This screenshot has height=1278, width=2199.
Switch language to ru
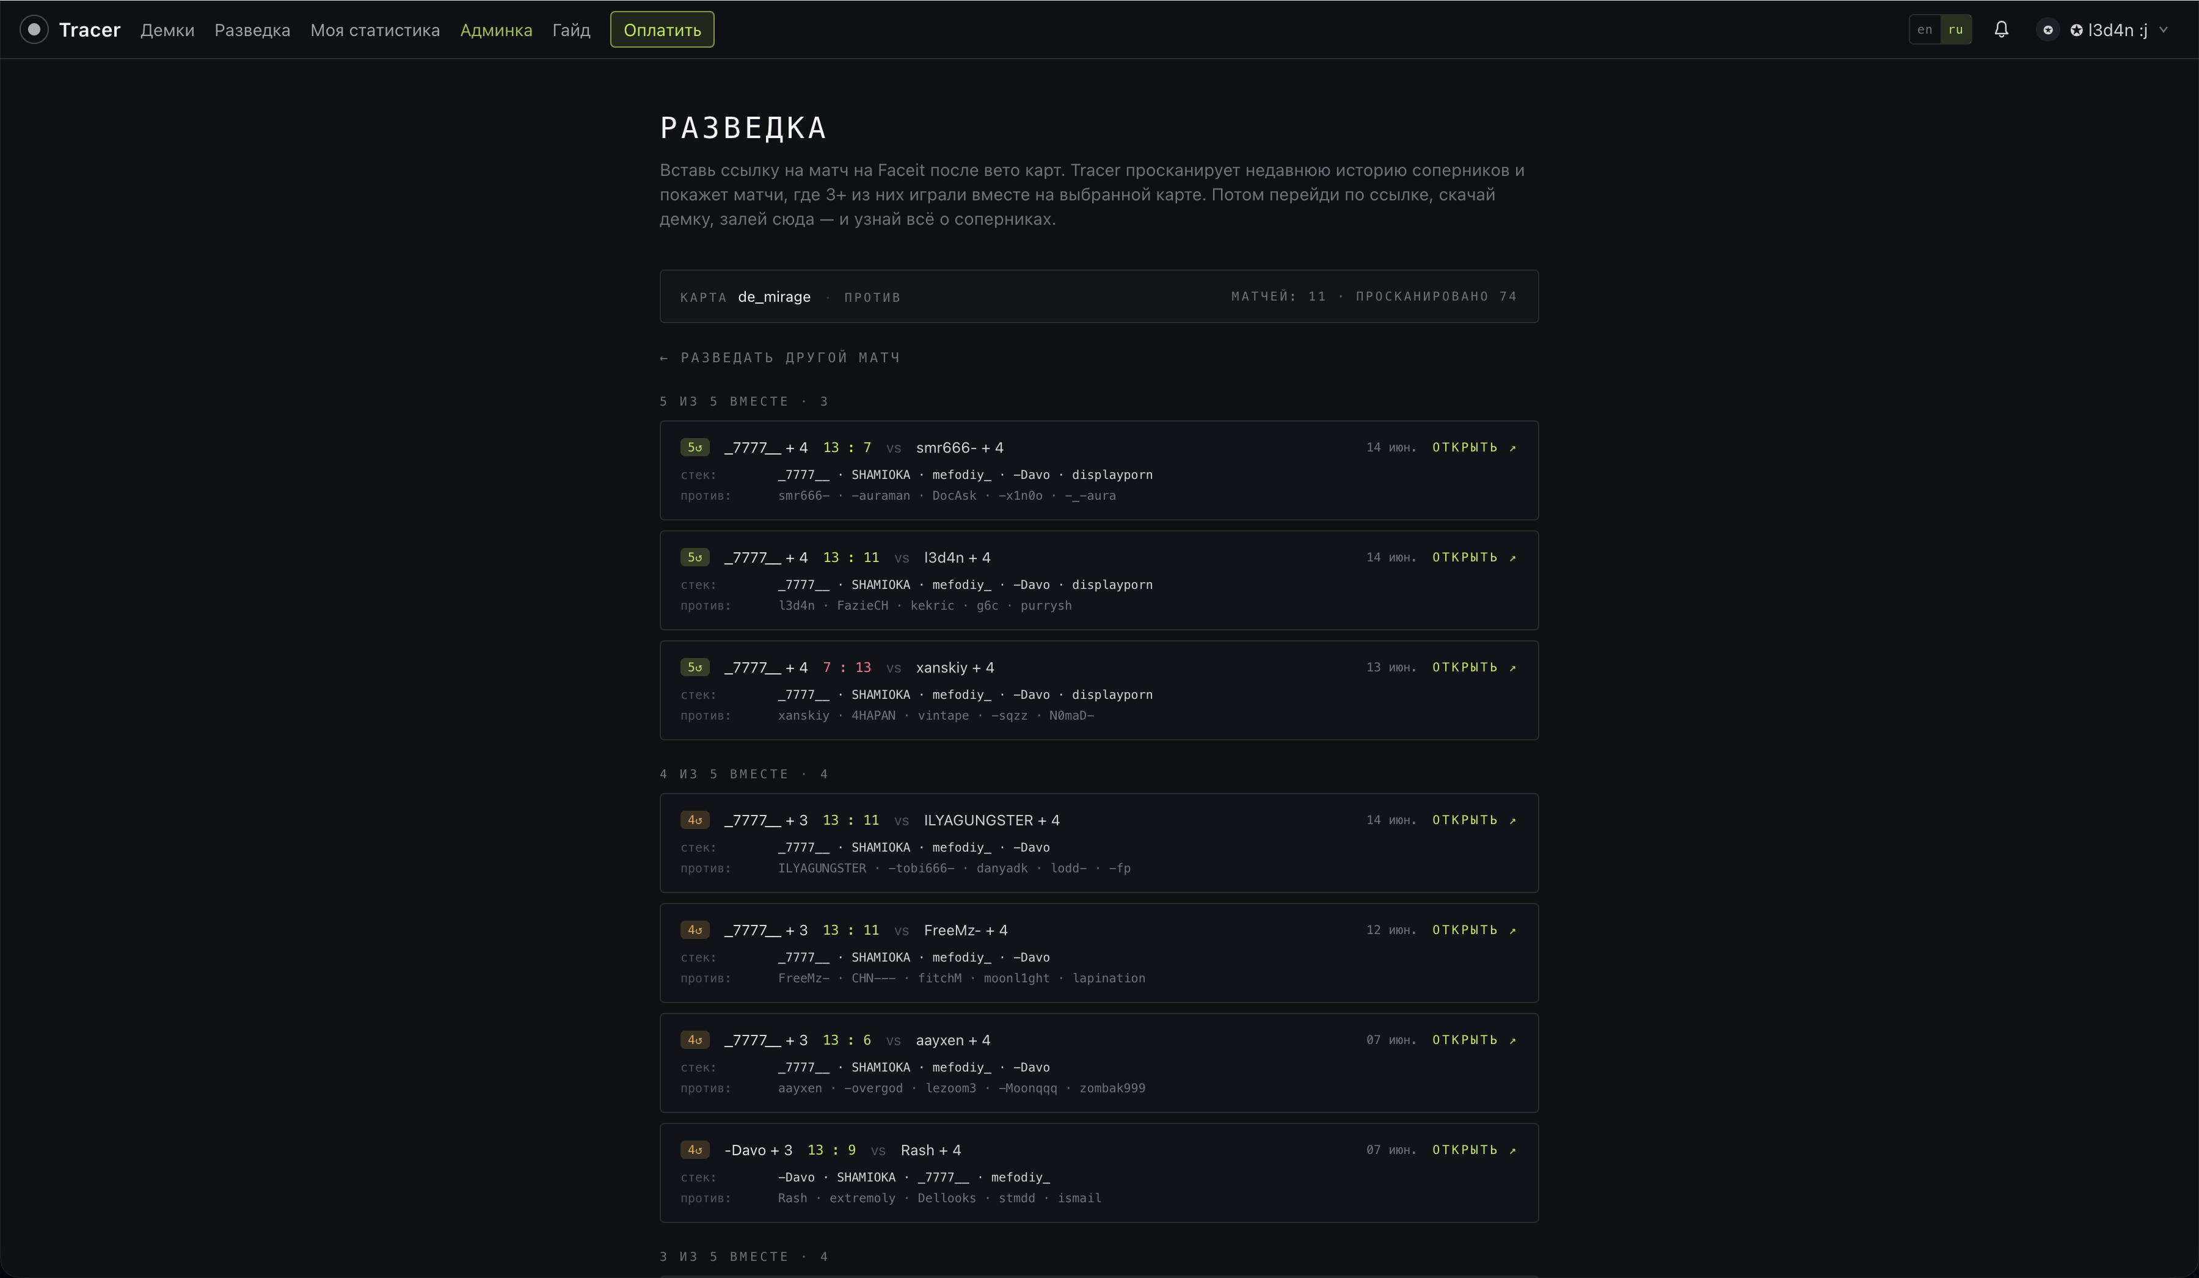tap(1955, 30)
